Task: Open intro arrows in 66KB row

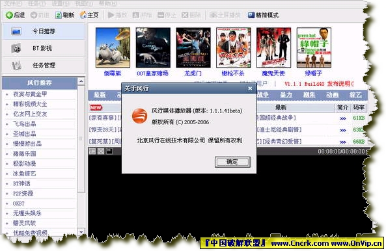Action: (342, 142)
